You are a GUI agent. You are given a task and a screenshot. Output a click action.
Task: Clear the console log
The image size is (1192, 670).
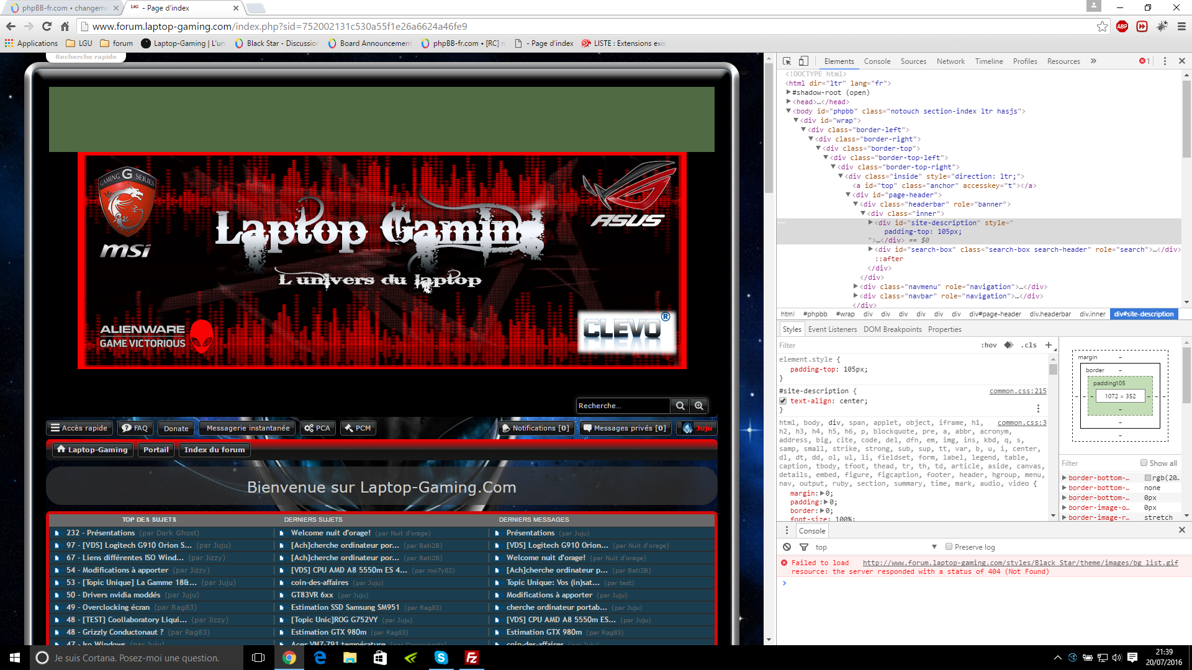[787, 547]
